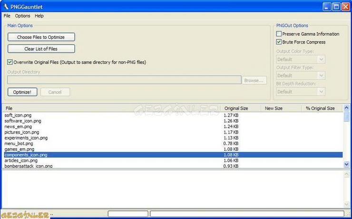Screen dimensions: 352x219
Task: Select pictures_icon.png row
Action: (173, 132)
